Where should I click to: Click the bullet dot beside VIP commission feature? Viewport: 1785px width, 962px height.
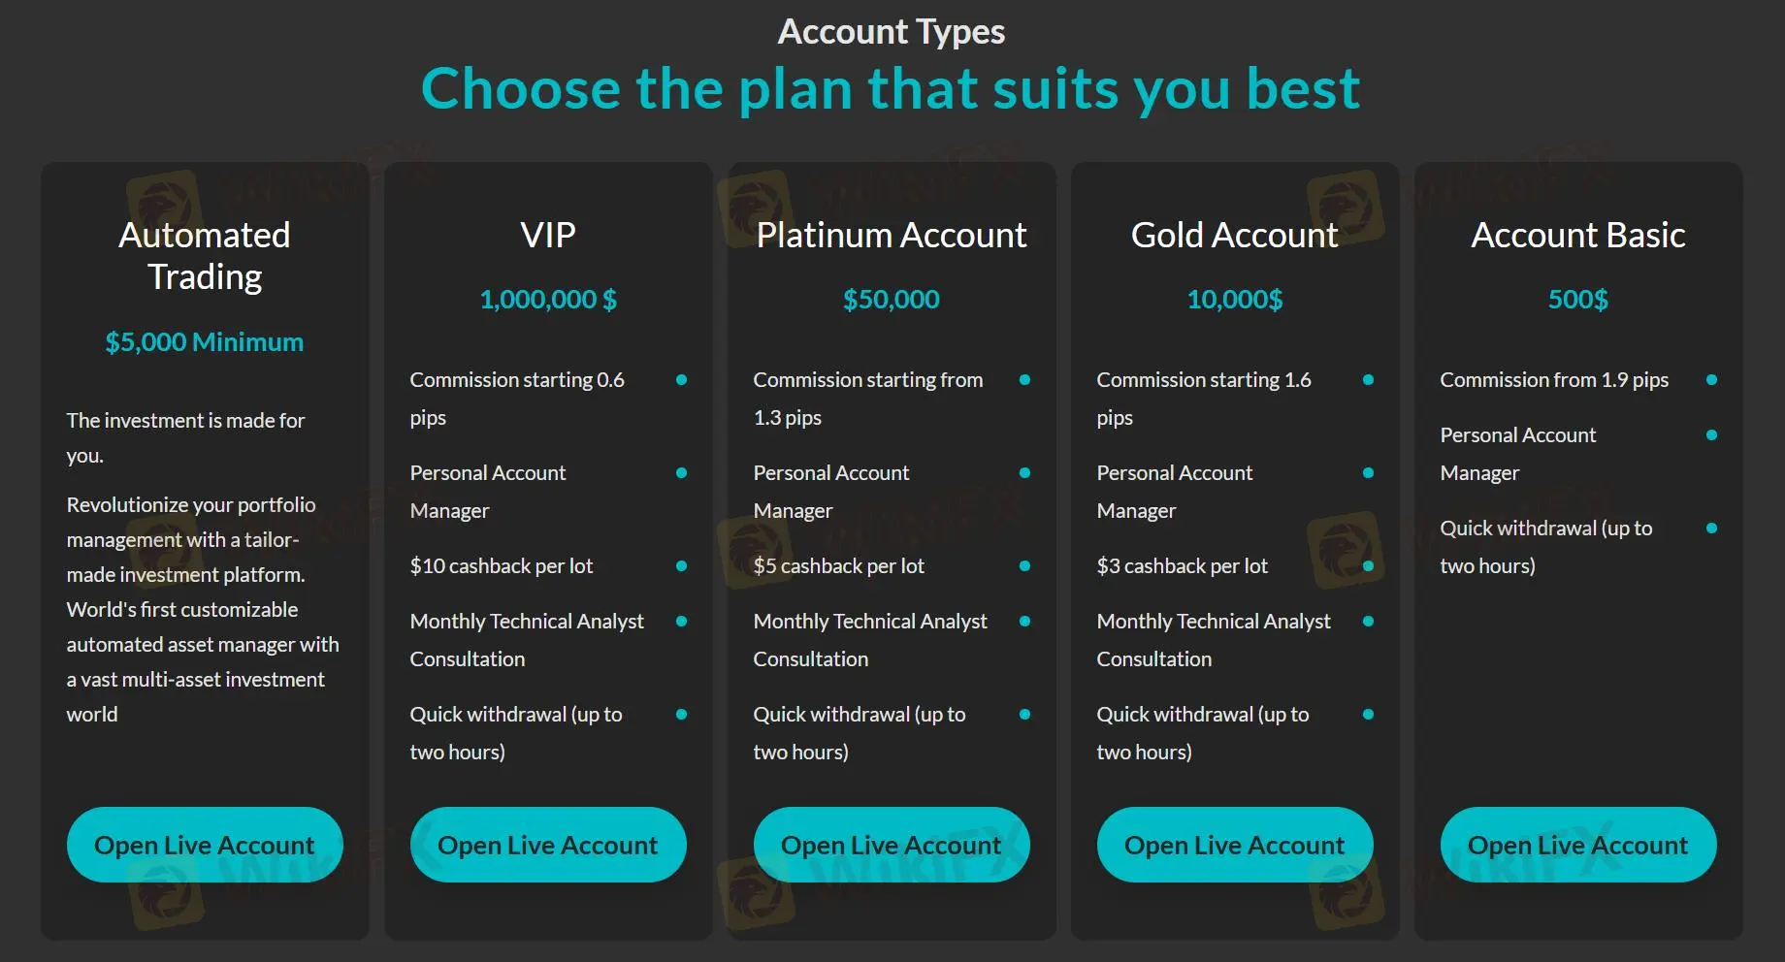click(x=683, y=380)
